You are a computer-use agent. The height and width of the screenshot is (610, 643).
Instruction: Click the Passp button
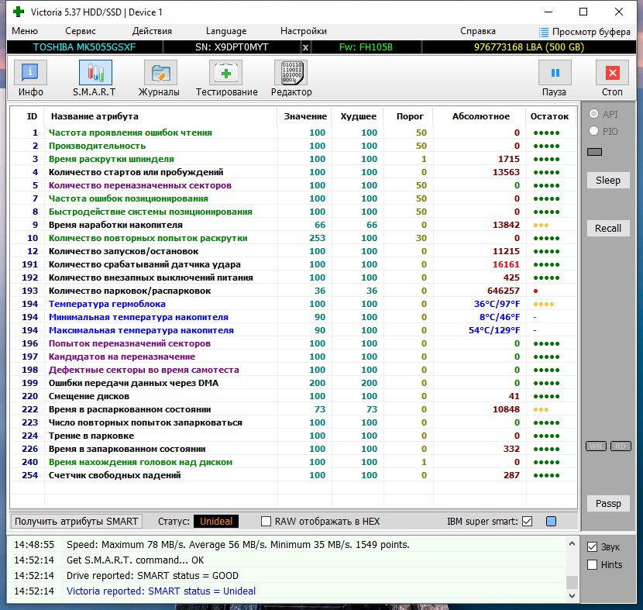pos(608,503)
